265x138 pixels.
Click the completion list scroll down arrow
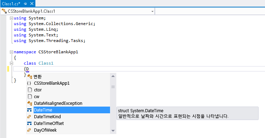click(x=113, y=131)
